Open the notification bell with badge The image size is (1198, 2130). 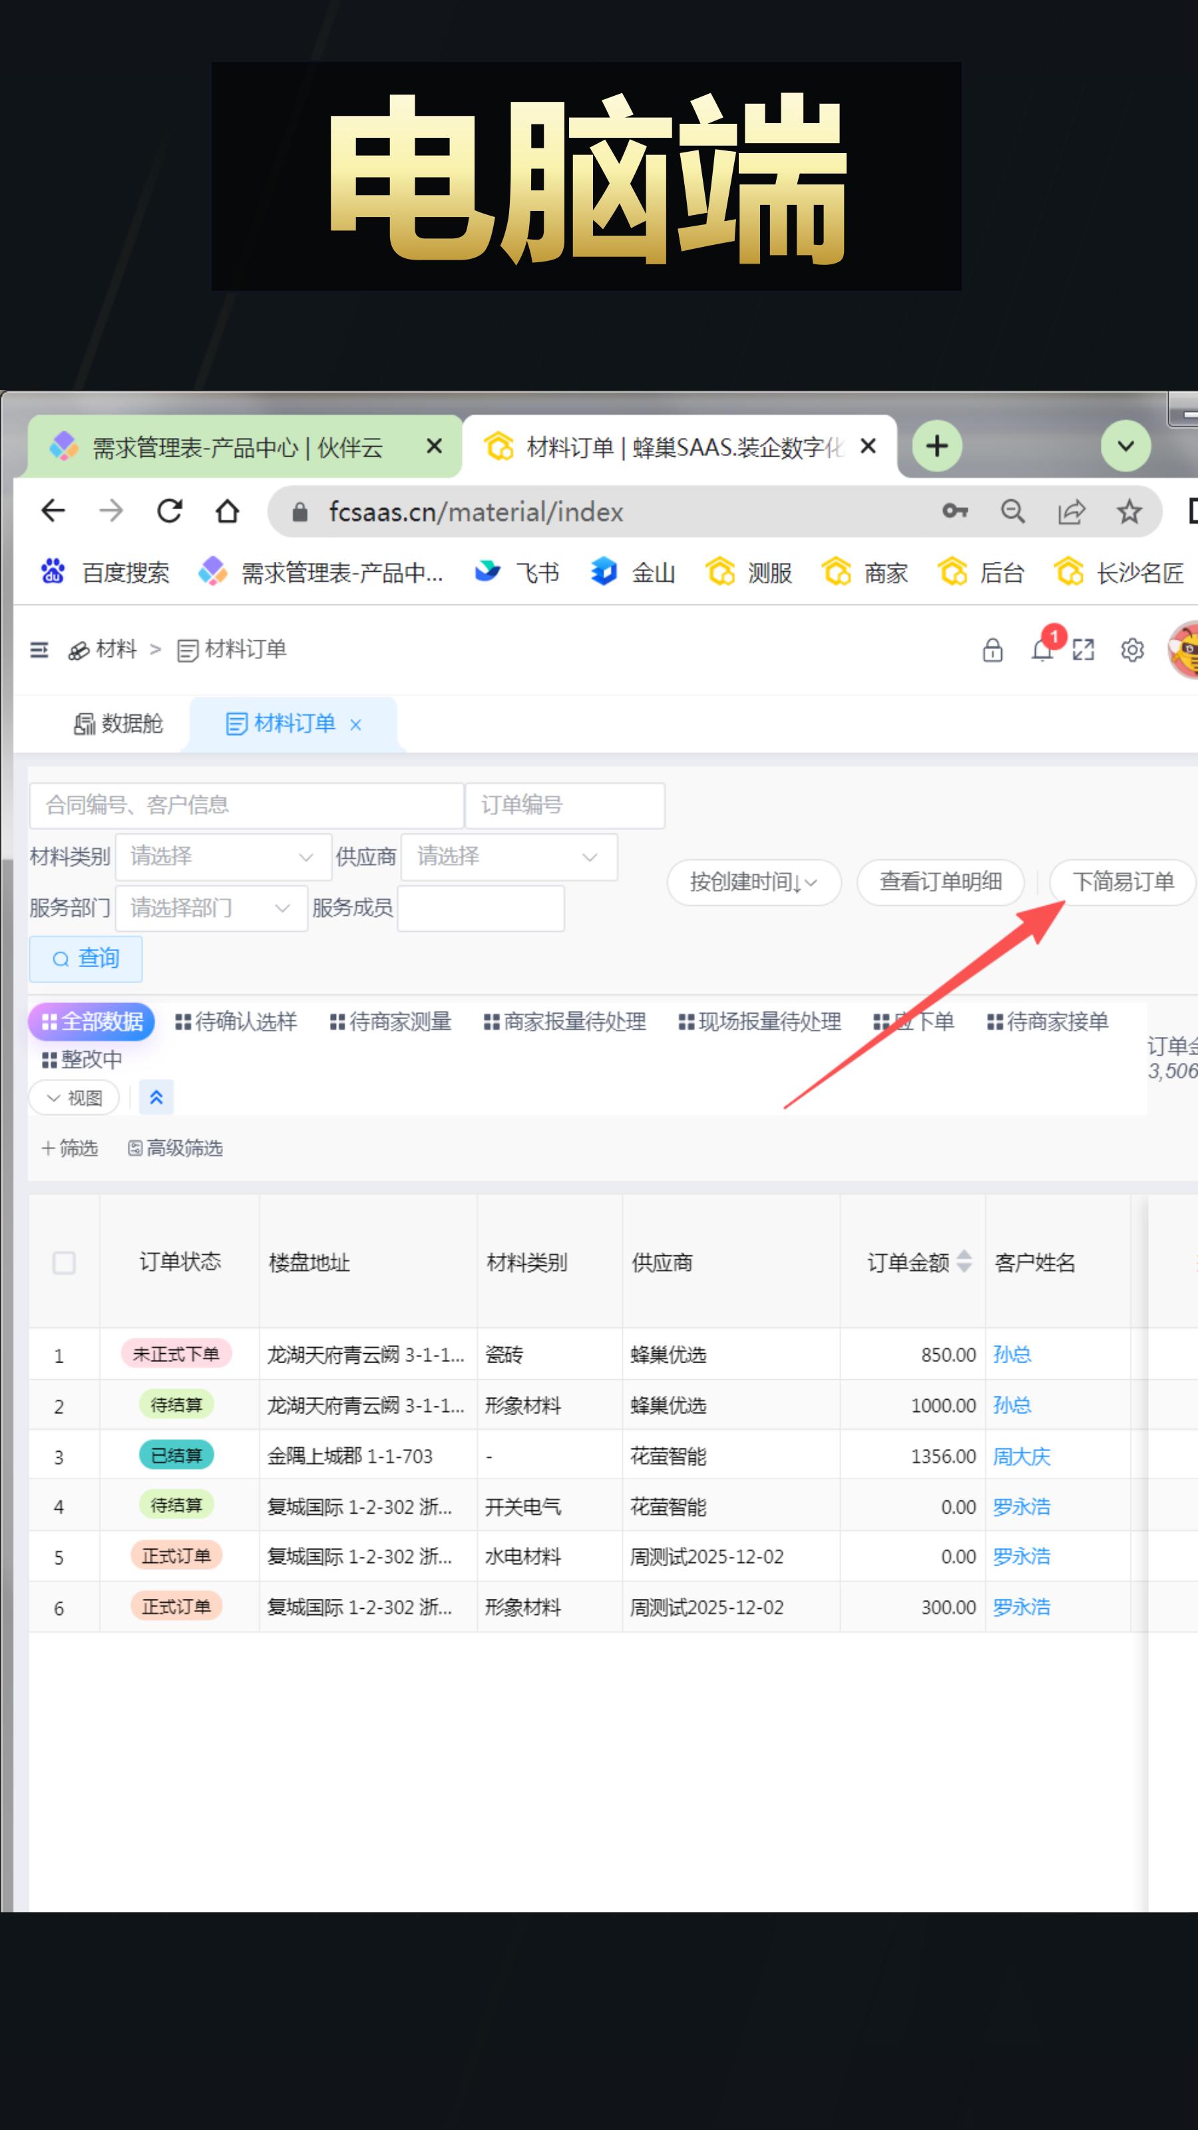(x=1042, y=652)
